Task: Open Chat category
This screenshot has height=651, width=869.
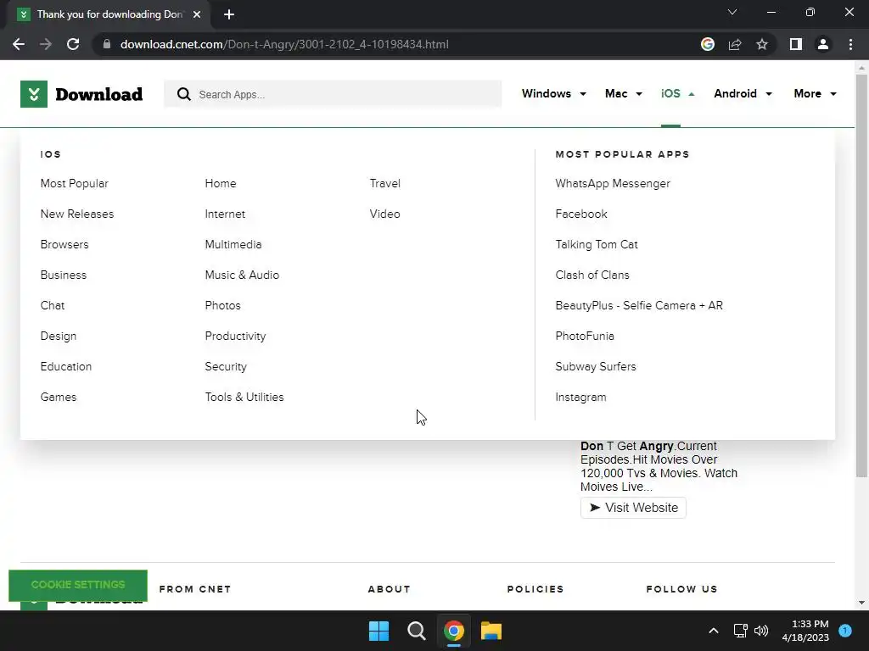Action: [53, 305]
